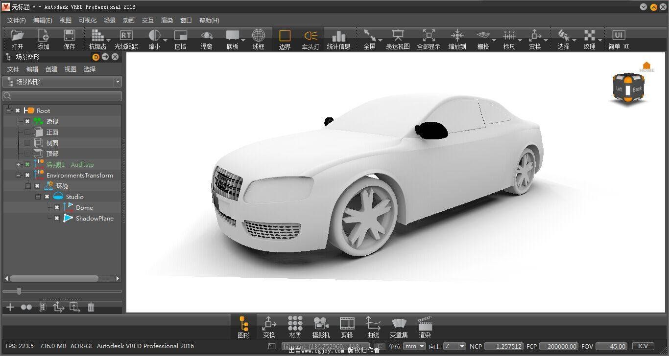Toggle checkbox for Audi.stp node
Image resolution: width=669 pixels, height=356 pixels.
27,164
